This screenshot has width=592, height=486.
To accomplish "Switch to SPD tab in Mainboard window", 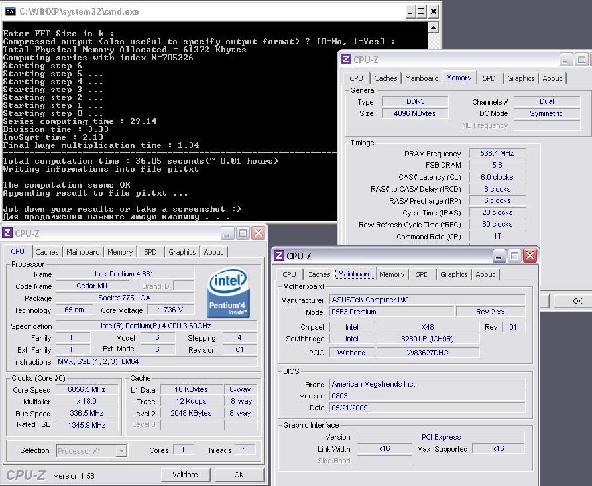I will pyautogui.click(x=422, y=274).
